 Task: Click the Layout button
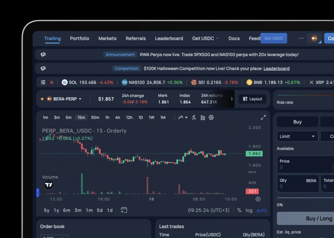pos(252,99)
